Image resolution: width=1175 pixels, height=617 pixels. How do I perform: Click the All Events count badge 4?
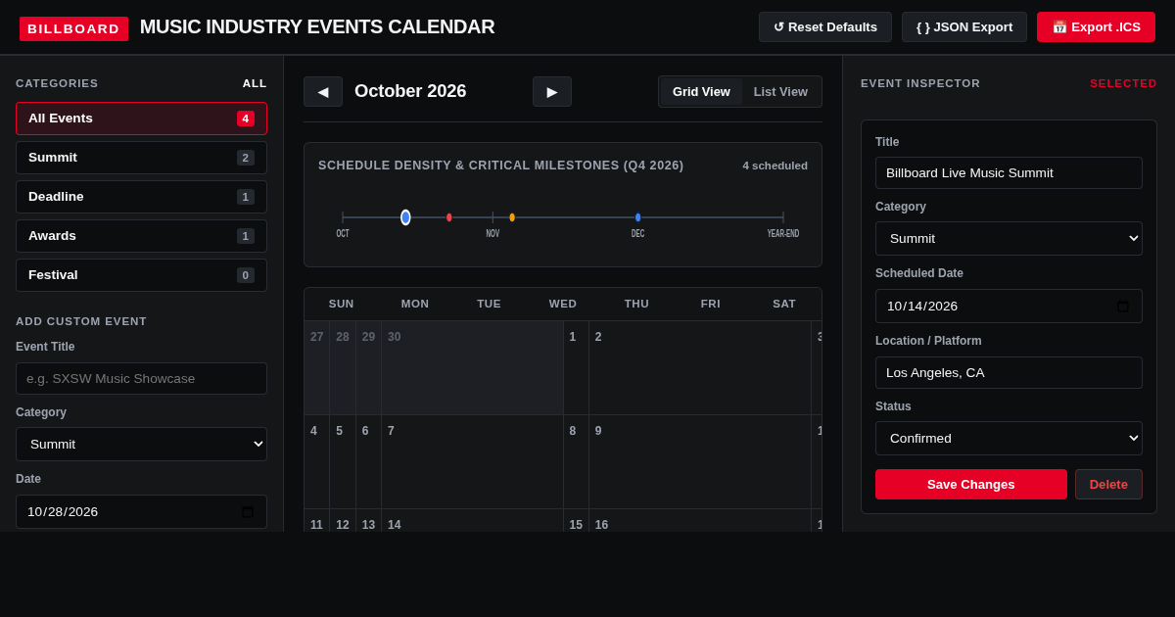[x=246, y=119]
